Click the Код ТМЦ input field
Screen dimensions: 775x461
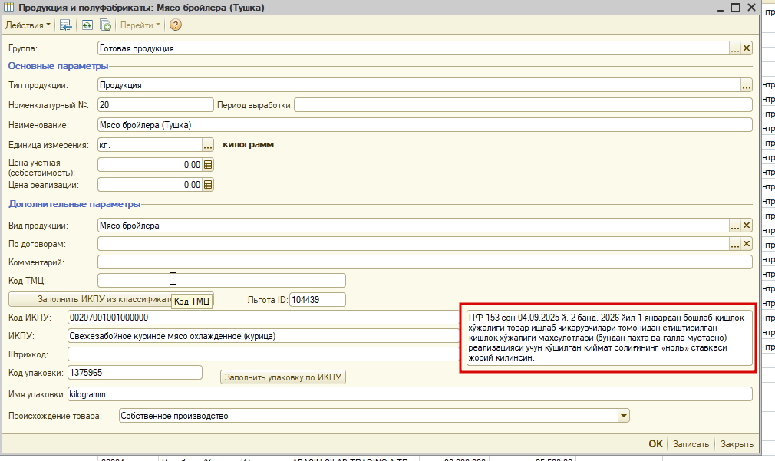click(x=222, y=281)
